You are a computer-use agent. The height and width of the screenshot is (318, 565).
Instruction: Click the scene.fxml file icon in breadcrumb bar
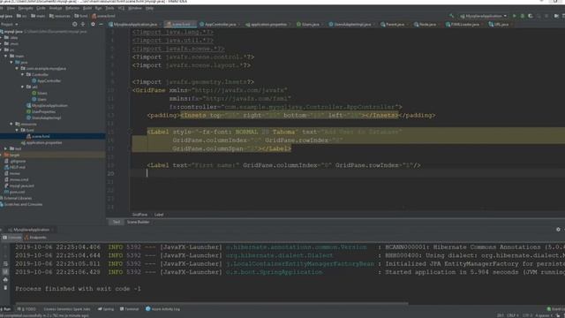point(94,16)
